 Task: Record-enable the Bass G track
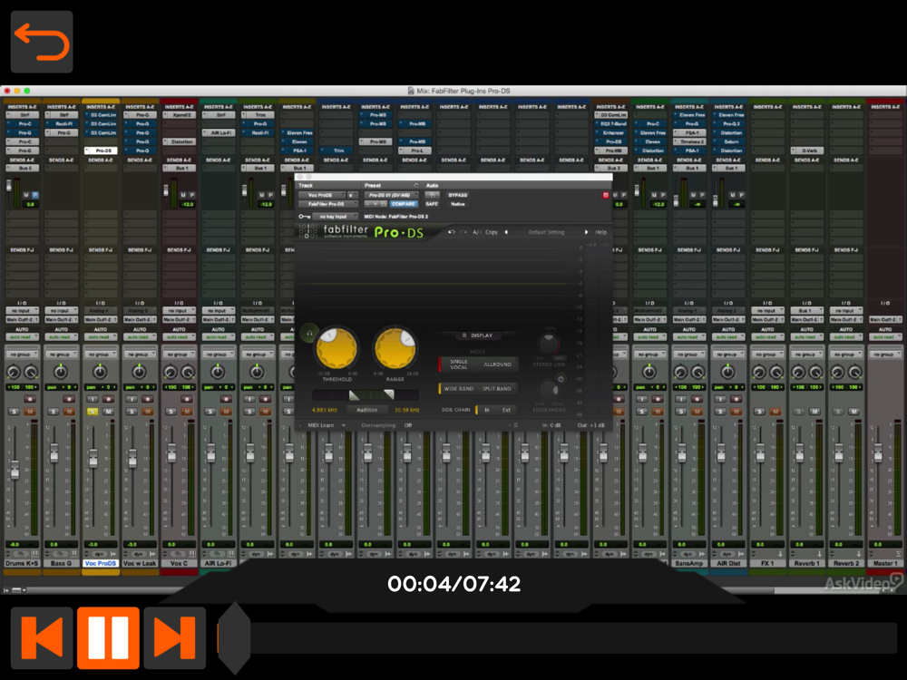pyautogui.click(x=69, y=399)
